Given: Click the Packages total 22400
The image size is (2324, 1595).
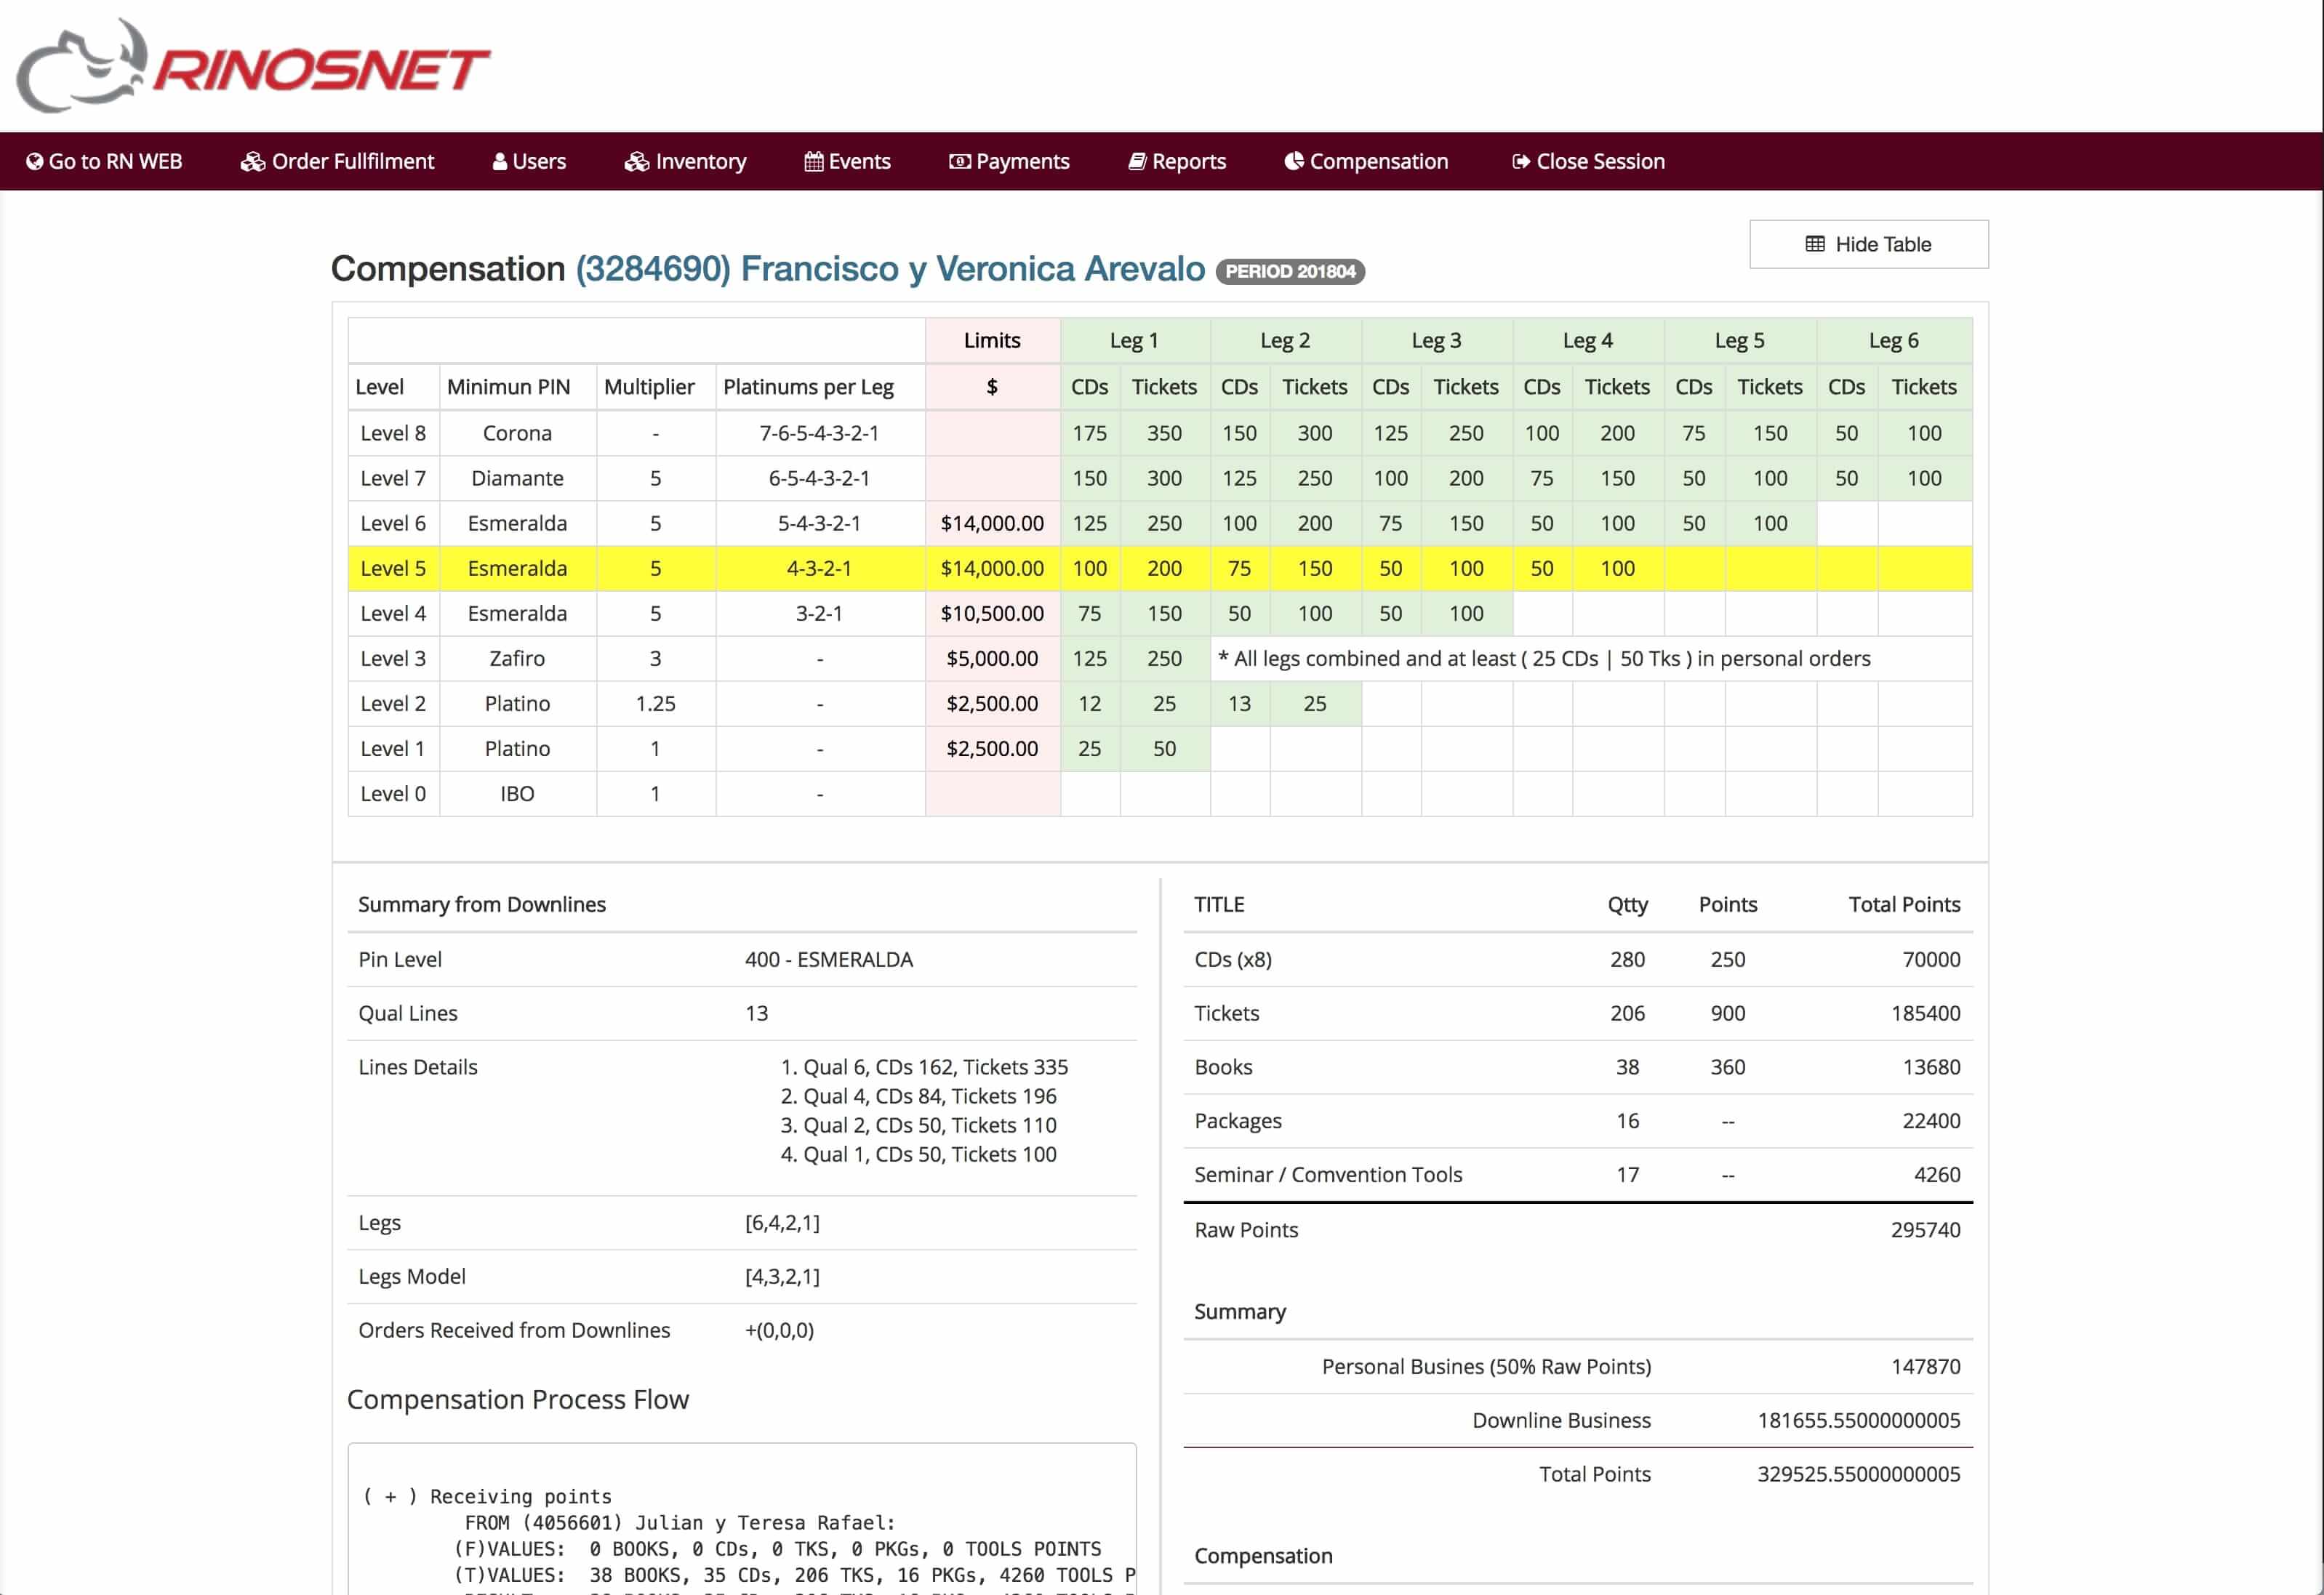Looking at the screenshot, I should pyautogui.click(x=1931, y=1121).
